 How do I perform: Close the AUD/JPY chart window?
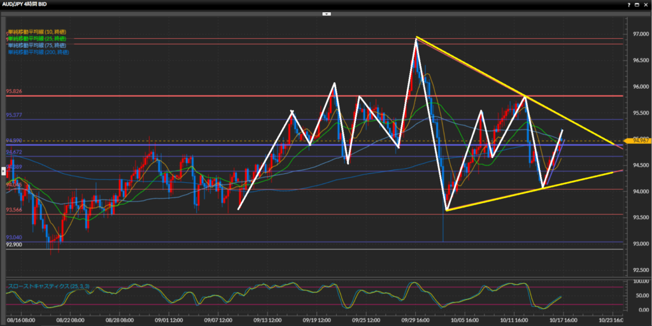(646, 4)
